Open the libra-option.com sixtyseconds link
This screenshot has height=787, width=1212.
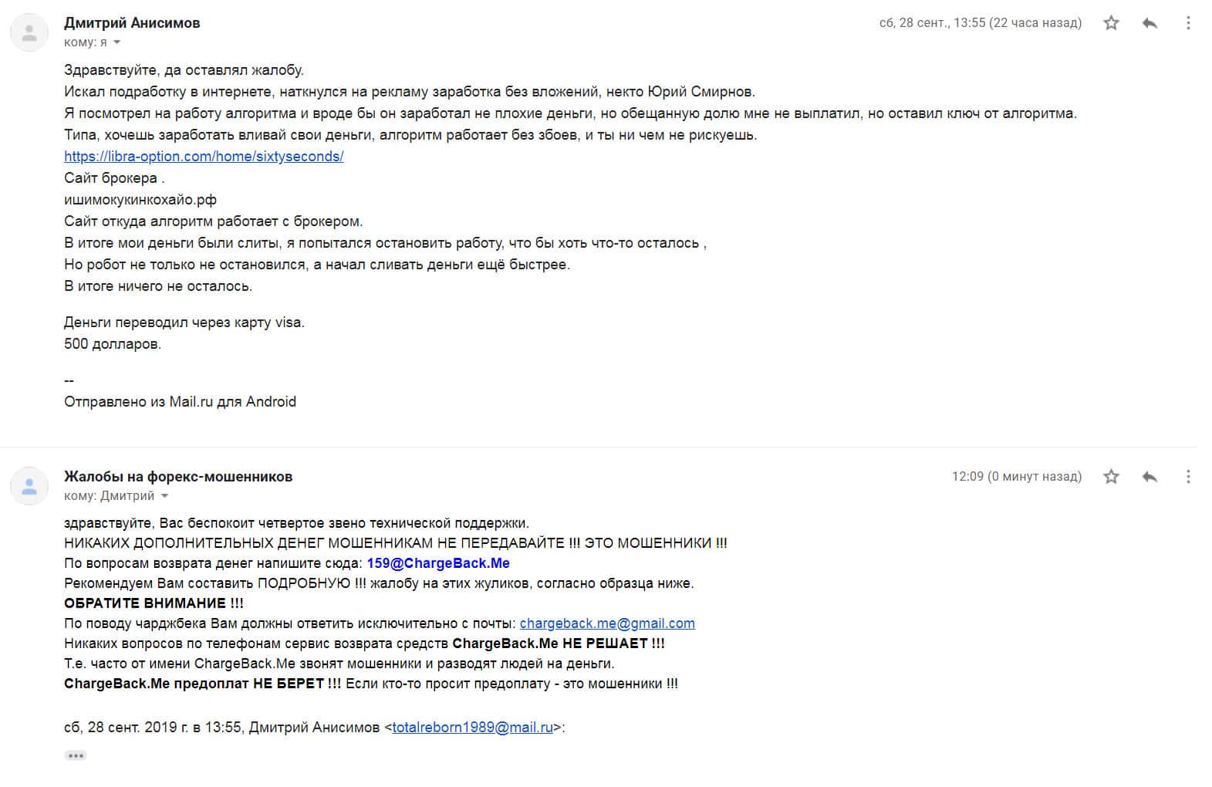(204, 157)
